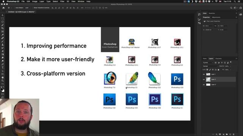Open the Apple menu
243x136 pixels.
click(3, 2)
